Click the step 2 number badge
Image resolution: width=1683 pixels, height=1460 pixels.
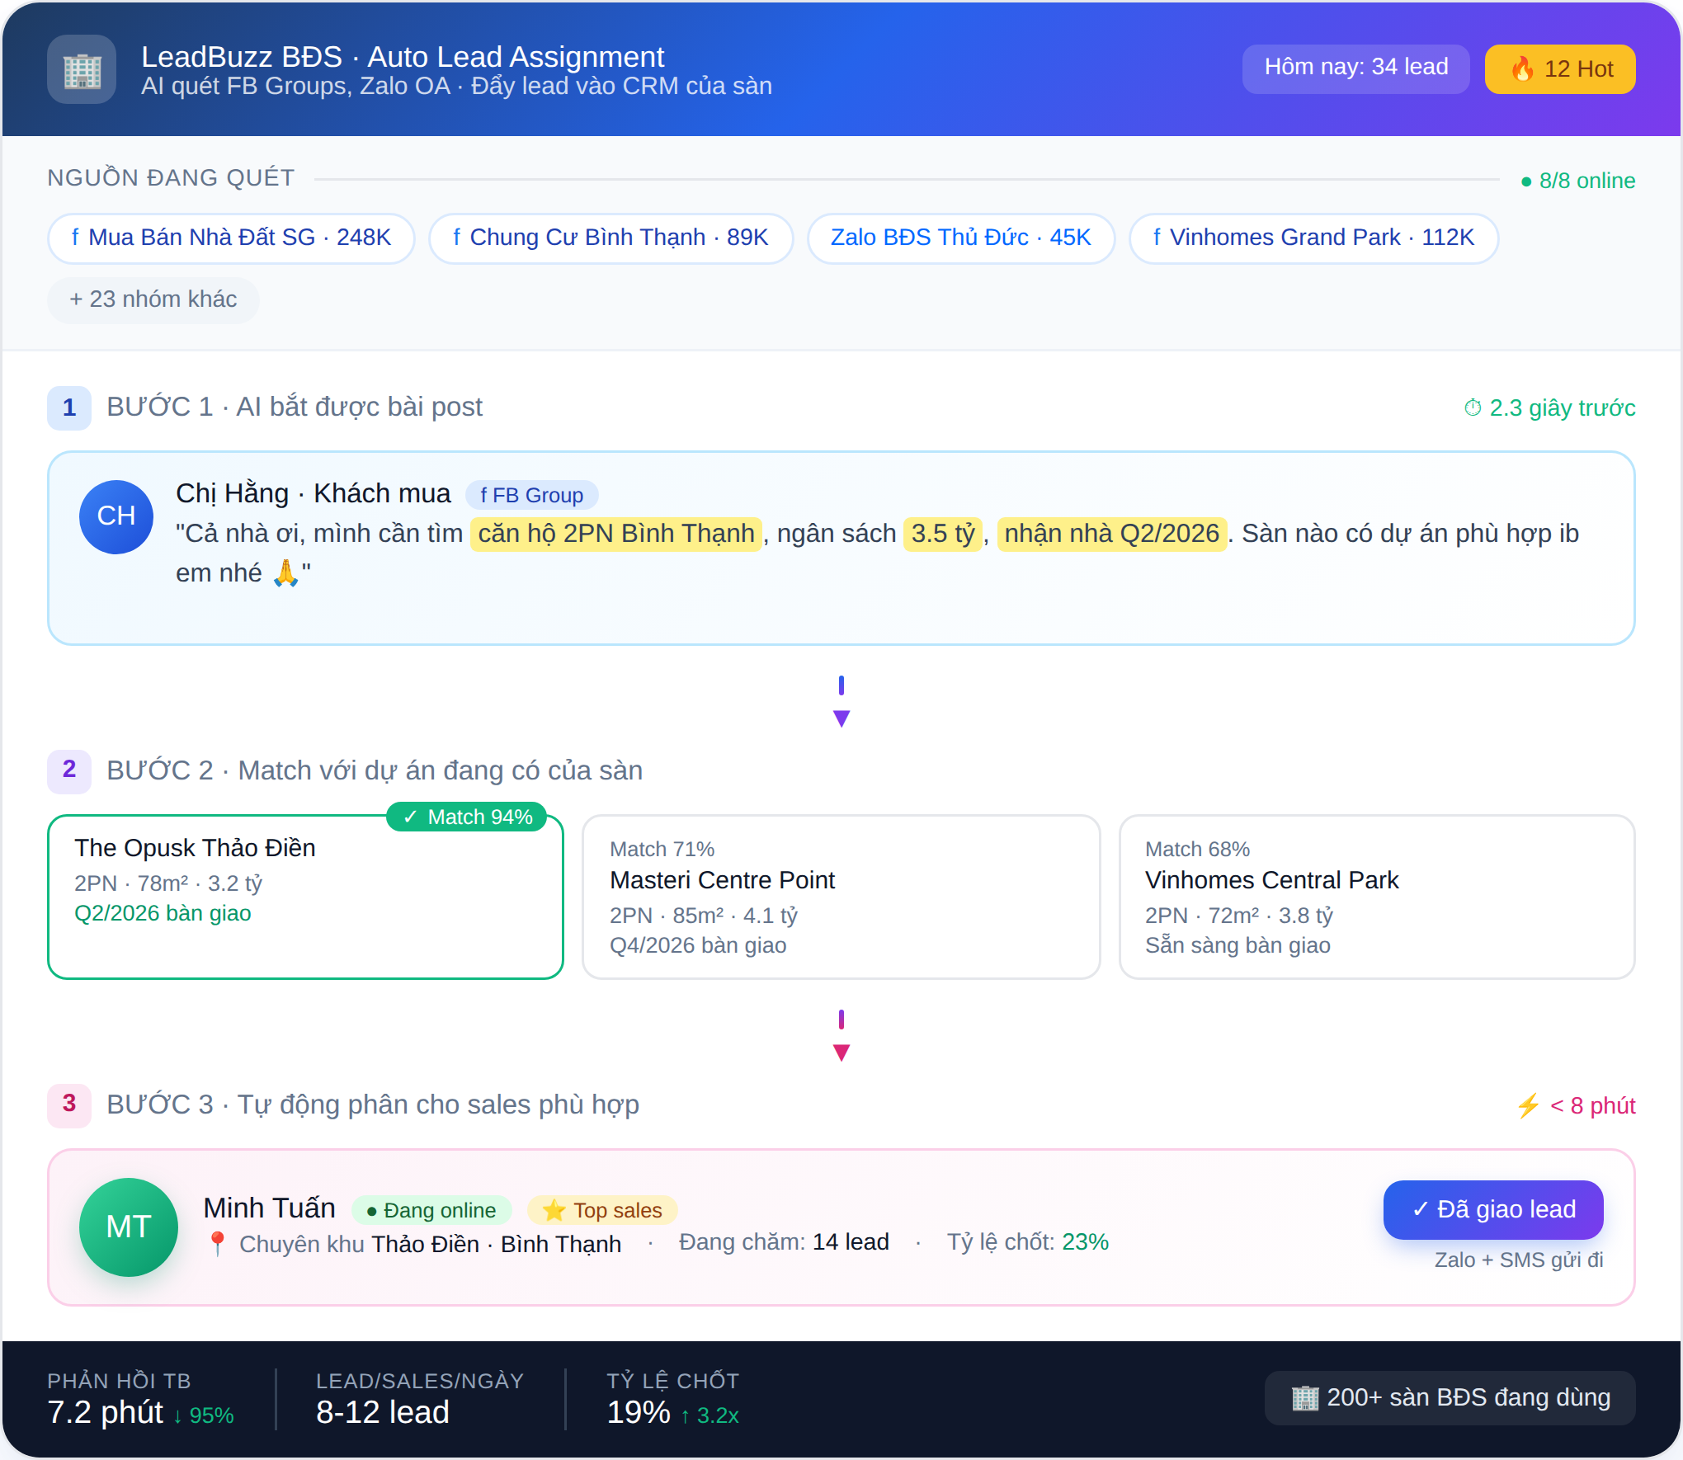[69, 770]
